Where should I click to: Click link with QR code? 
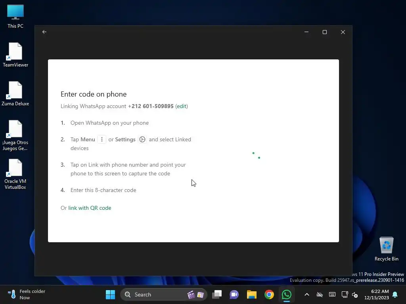pyautogui.click(x=90, y=208)
